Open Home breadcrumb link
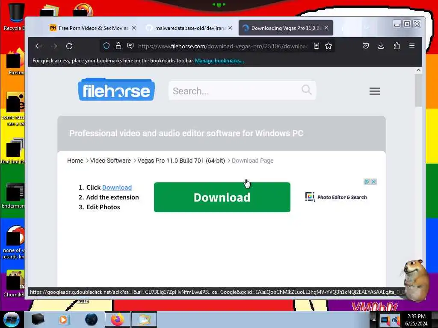The image size is (438, 328). [x=75, y=161]
